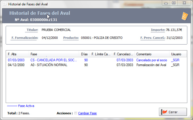Click the CS - CANCELADA POR EL SOC... cell

(x=54, y=60)
